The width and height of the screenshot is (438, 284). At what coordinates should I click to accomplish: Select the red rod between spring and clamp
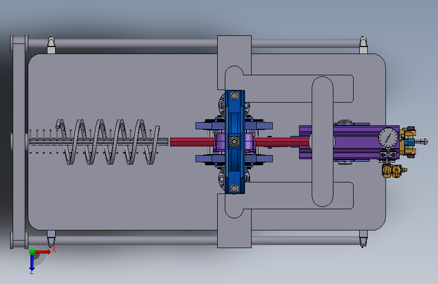(193, 142)
